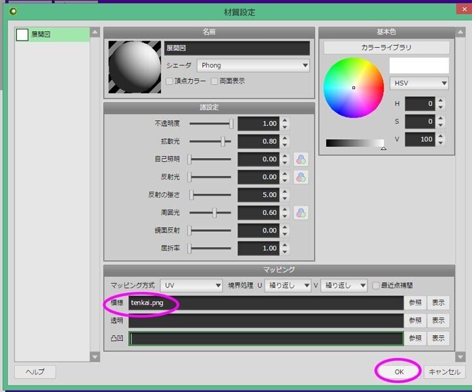Open the HSV color mode dropdown
The image size is (472, 392).
419,83
